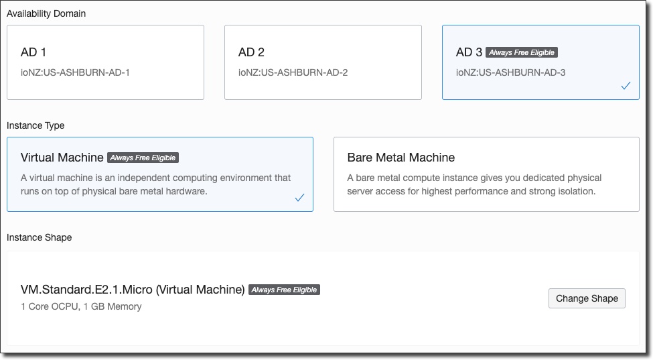Click the VM.Standard.E2.1.Micro shape name

133,290
